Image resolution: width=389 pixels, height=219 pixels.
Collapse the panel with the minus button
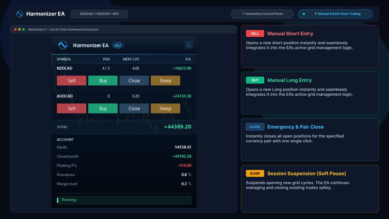189,45
